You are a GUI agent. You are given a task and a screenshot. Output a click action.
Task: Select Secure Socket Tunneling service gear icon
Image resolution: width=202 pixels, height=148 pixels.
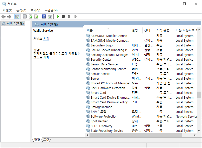pyautogui.click(x=88, y=50)
